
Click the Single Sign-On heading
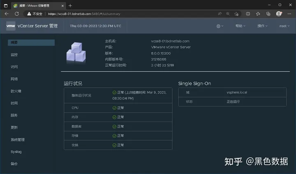tap(194, 84)
